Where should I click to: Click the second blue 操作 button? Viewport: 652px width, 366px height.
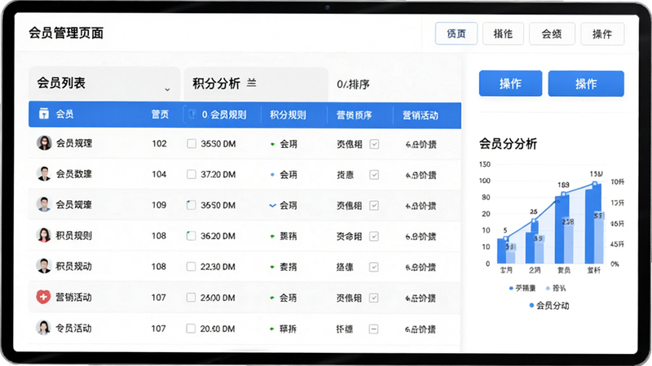tap(586, 84)
